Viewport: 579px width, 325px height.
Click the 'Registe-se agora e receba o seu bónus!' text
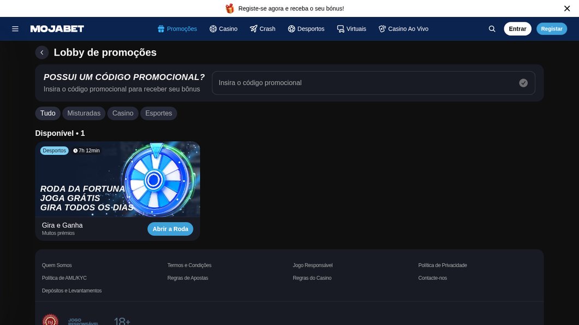[291, 9]
